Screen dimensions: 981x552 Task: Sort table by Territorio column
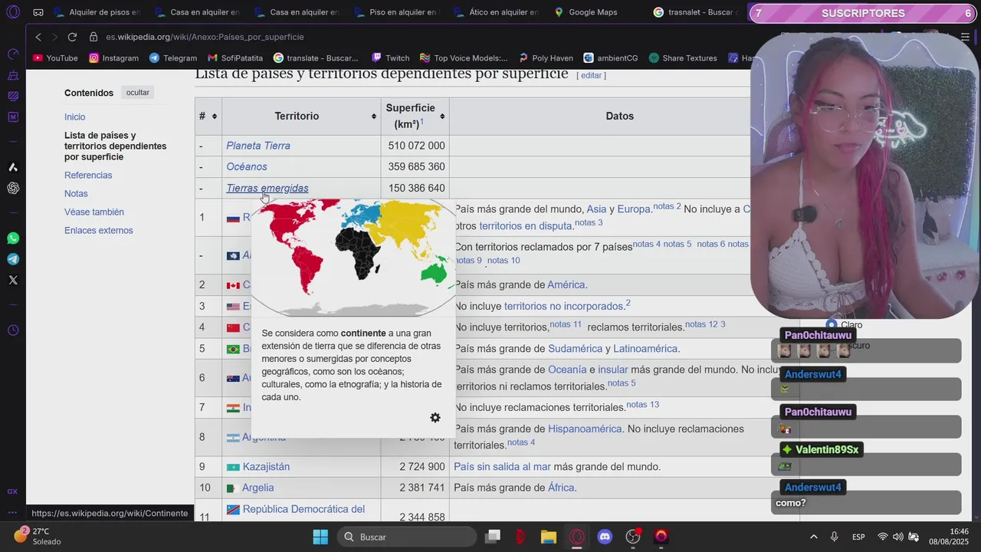pos(374,116)
